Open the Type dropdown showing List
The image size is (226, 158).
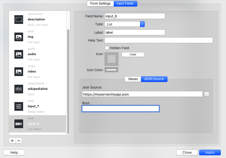[x=125, y=24]
